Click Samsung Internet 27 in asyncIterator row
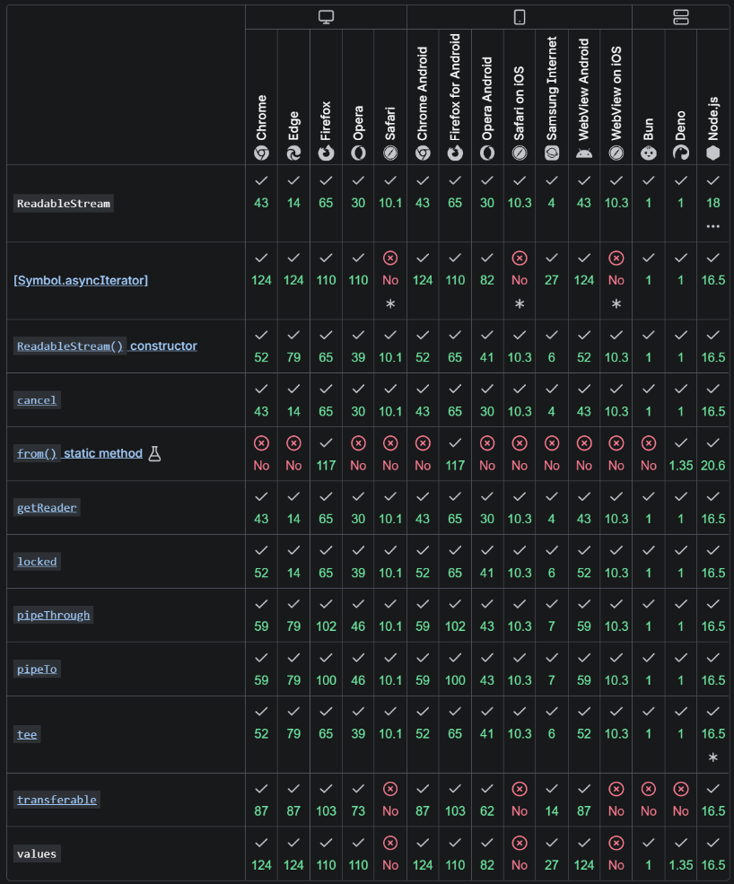734x884 pixels. click(x=552, y=280)
